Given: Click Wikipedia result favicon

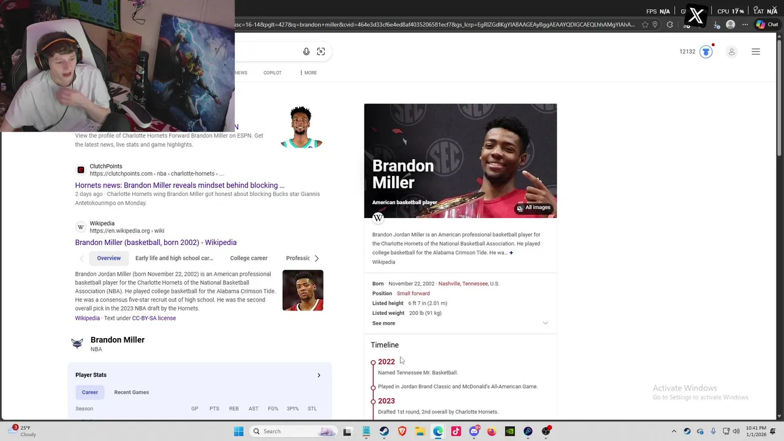Looking at the screenshot, I should (80, 227).
